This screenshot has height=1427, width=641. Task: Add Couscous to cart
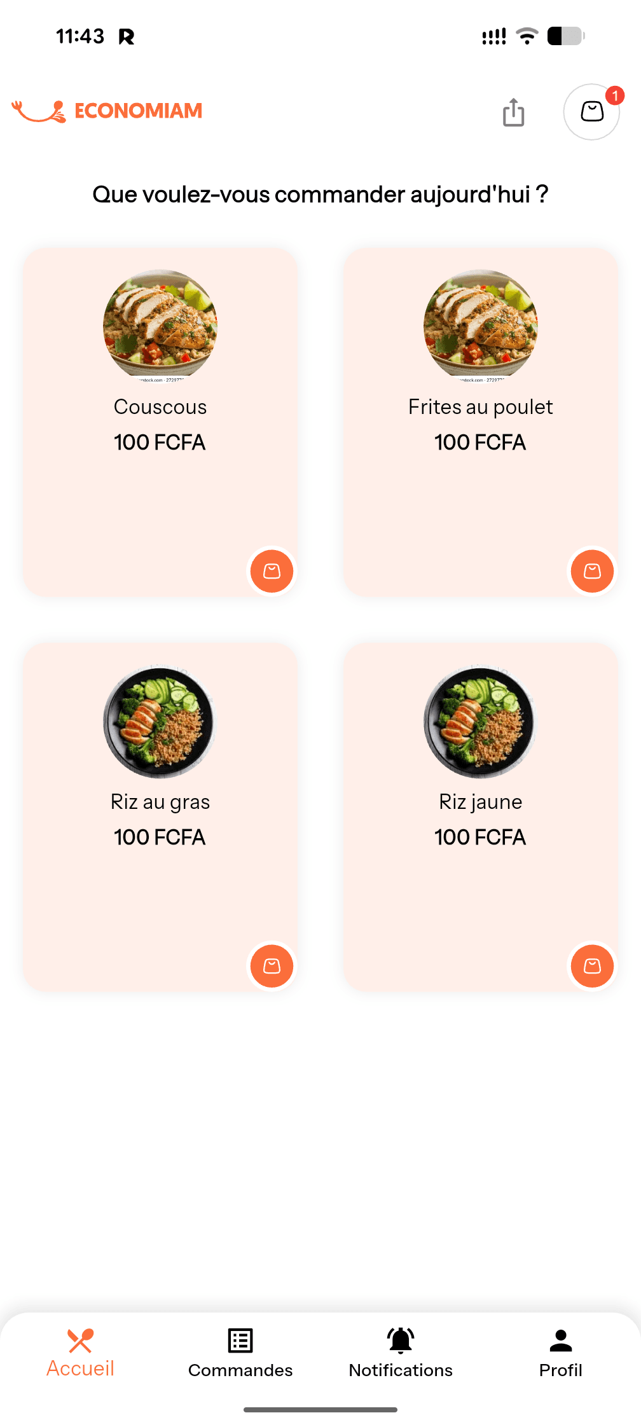tap(272, 571)
